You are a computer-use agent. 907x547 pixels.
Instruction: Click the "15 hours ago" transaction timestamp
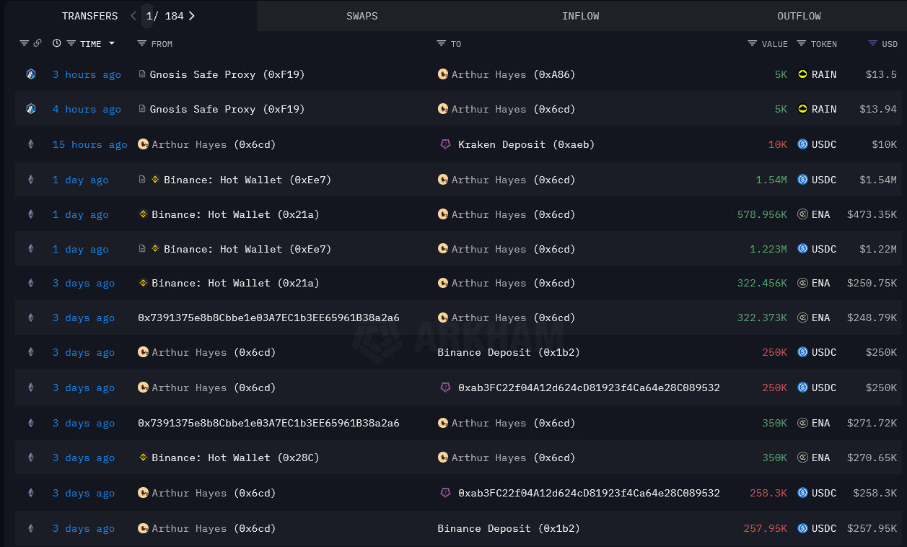(x=89, y=144)
